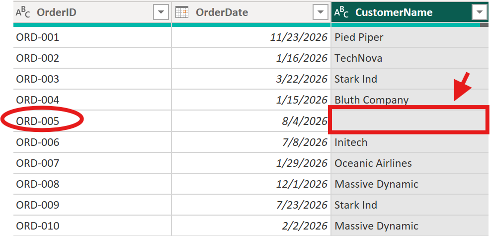Click the Pied Piper customer cell
The width and height of the screenshot is (490, 236).
click(x=410, y=37)
